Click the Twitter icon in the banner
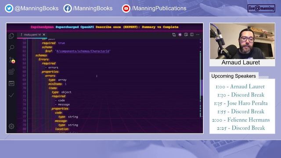This screenshot has height=158, width=281. pos(9,8)
